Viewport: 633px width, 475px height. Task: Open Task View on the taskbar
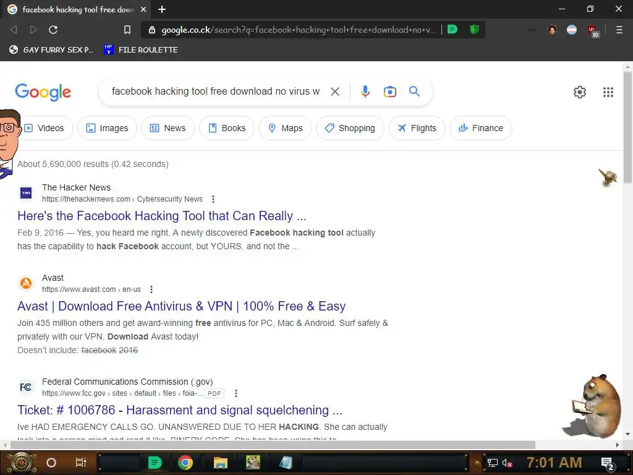pyautogui.click(x=81, y=463)
